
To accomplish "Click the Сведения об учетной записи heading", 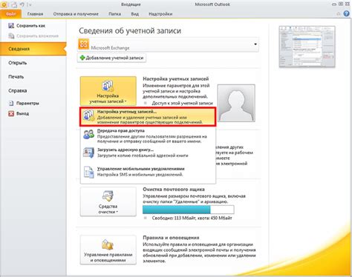I will click(x=130, y=31).
